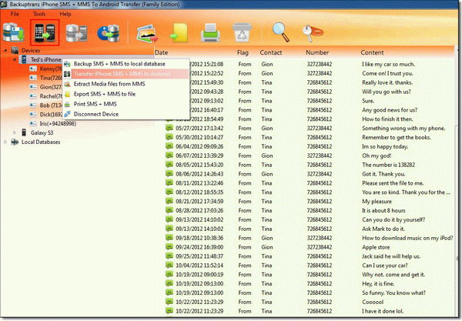Select the Kenny contact in the tree
This screenshot has width=462, height=321.
52,69
